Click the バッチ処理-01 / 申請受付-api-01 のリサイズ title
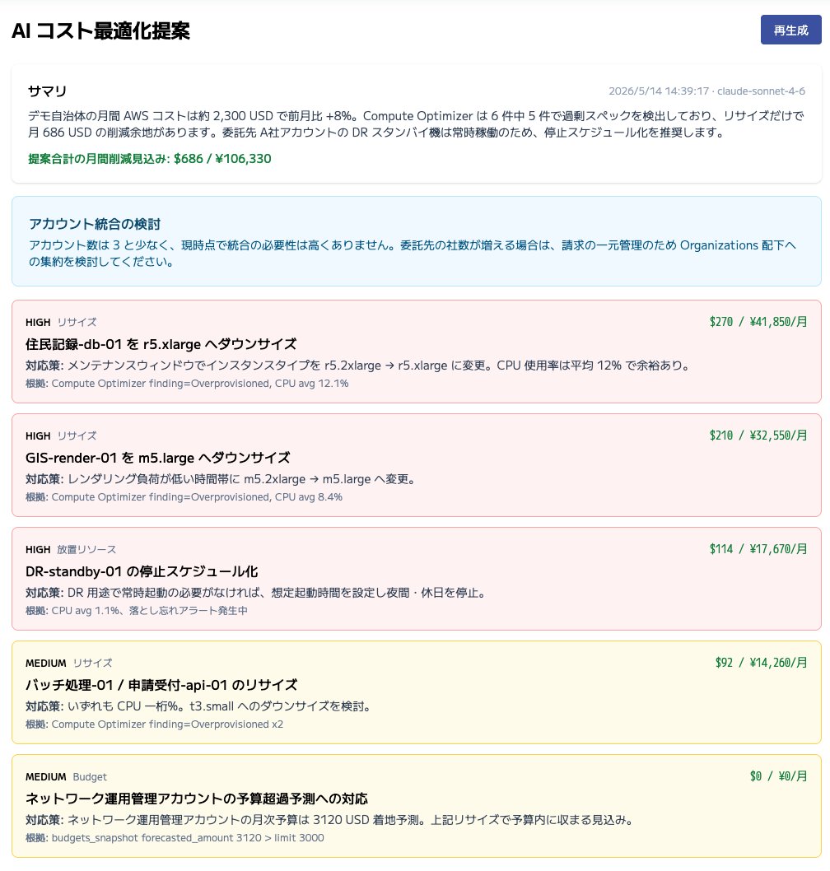Screen dimensions: 830x871 (161, 685)
